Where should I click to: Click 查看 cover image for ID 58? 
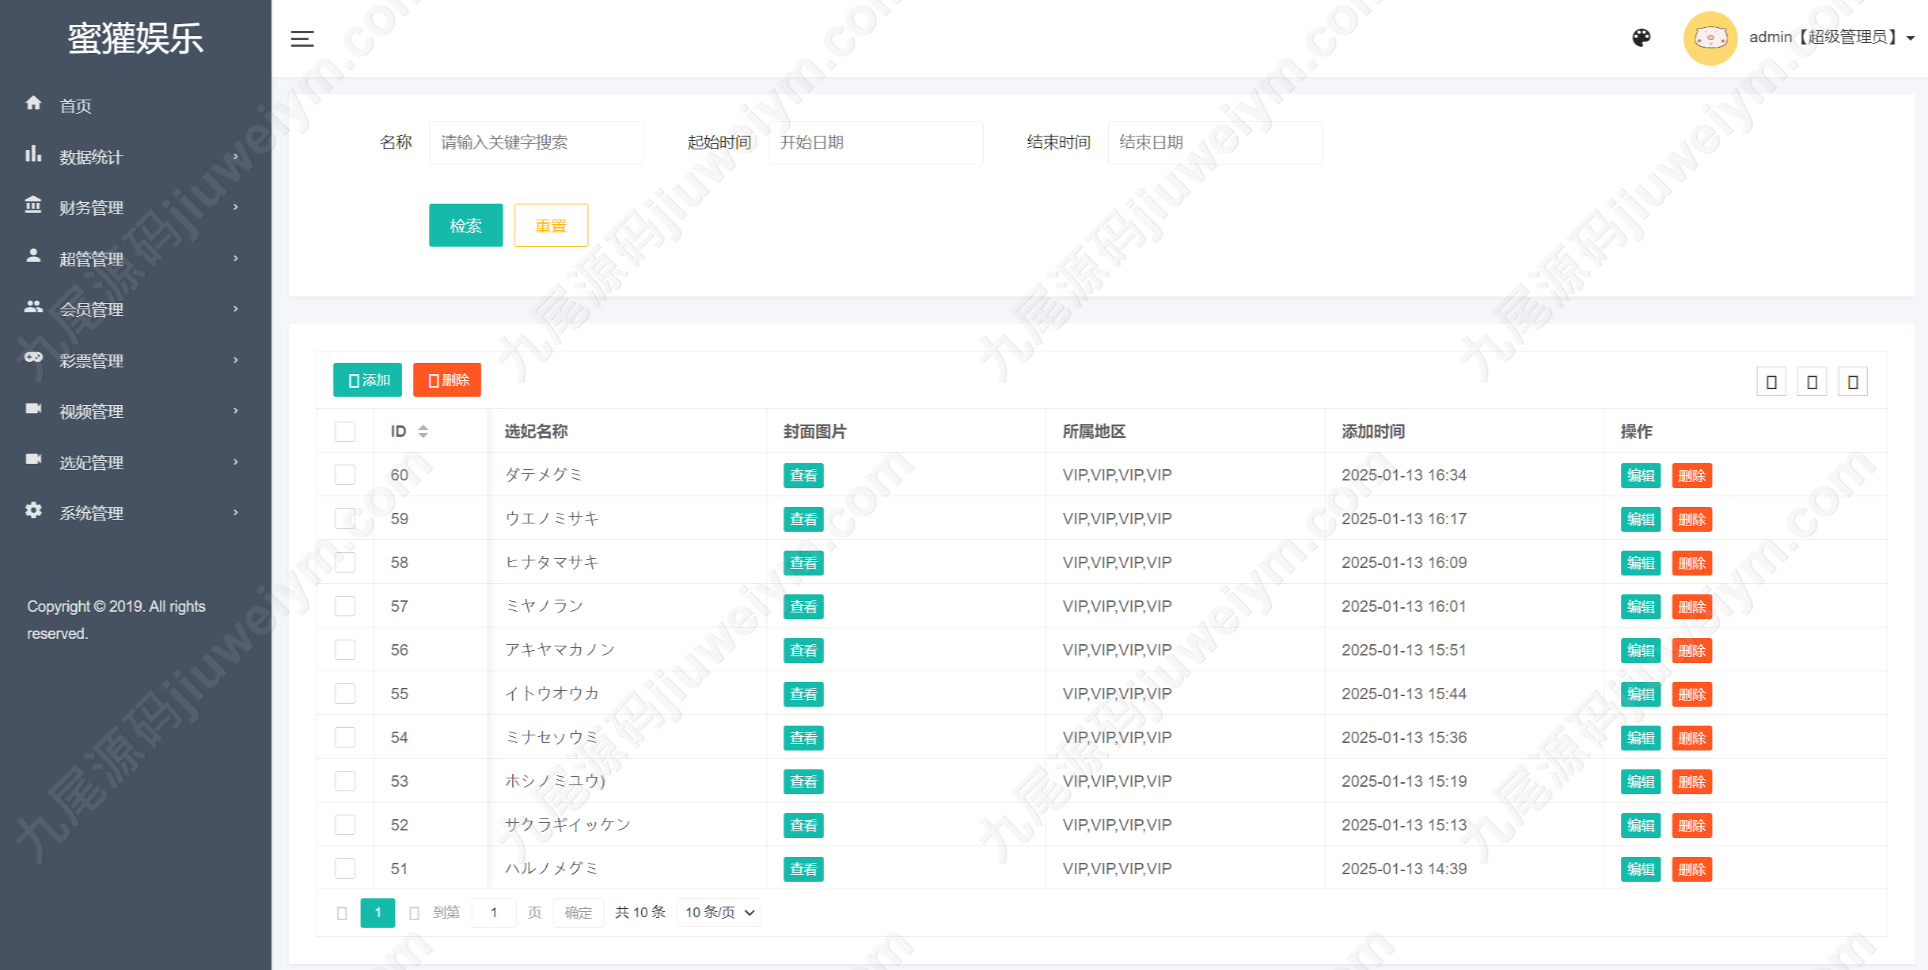click(803, 563)
